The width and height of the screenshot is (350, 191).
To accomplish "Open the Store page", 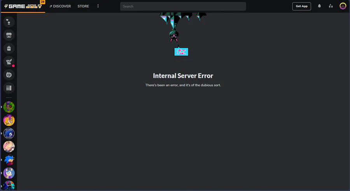I will tap(83, 6).
